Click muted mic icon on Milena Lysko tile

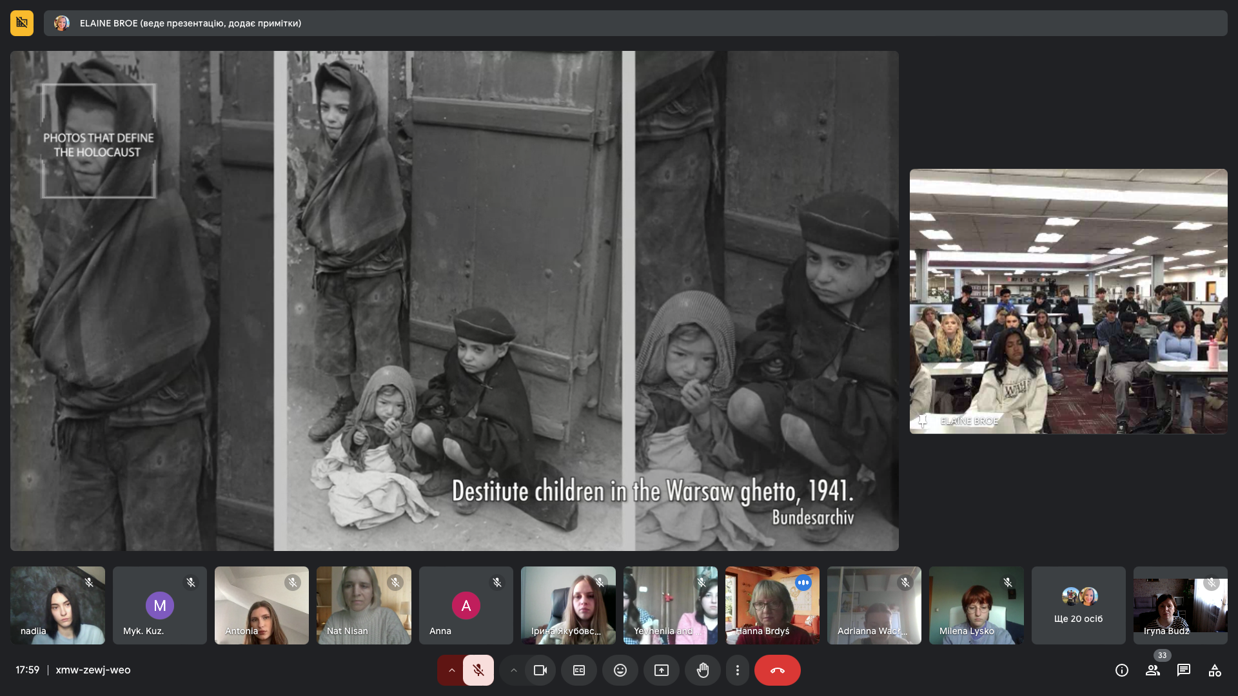(x=1008, y=583)
